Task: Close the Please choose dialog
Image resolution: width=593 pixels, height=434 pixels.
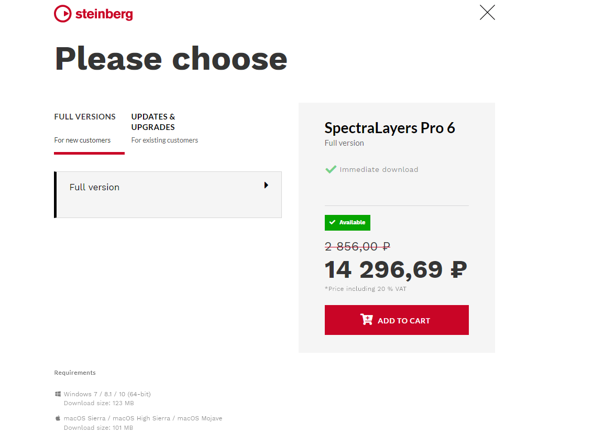Action: click(487, 13)
